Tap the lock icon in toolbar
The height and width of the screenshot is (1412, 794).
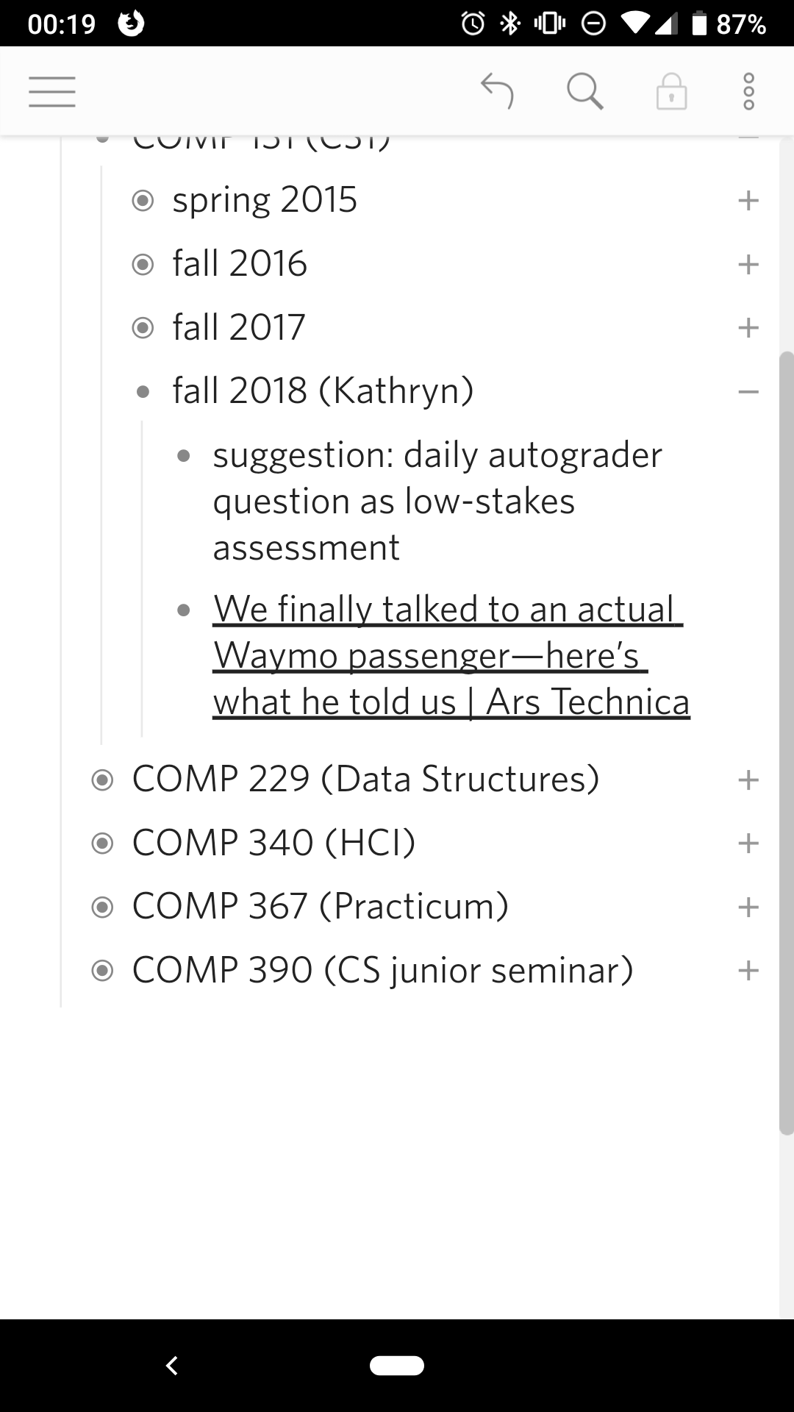(671, 92)
